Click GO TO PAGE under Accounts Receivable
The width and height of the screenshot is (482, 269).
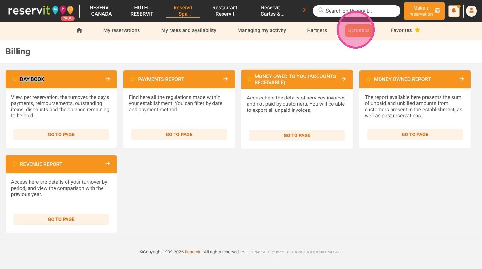click(297, 135)
